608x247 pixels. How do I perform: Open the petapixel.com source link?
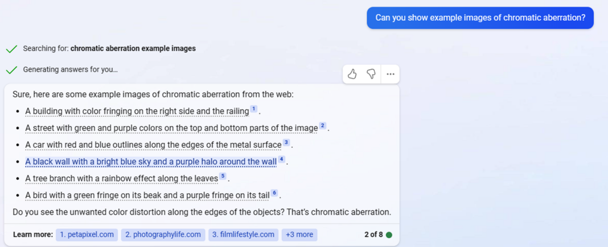87,235
